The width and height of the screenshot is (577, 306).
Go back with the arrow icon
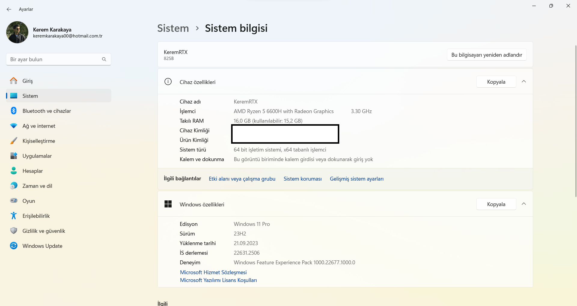coord(9,9)
